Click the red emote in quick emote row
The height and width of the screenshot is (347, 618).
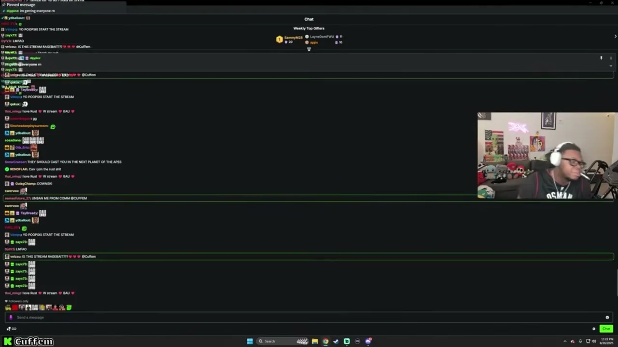pos(14,307)
